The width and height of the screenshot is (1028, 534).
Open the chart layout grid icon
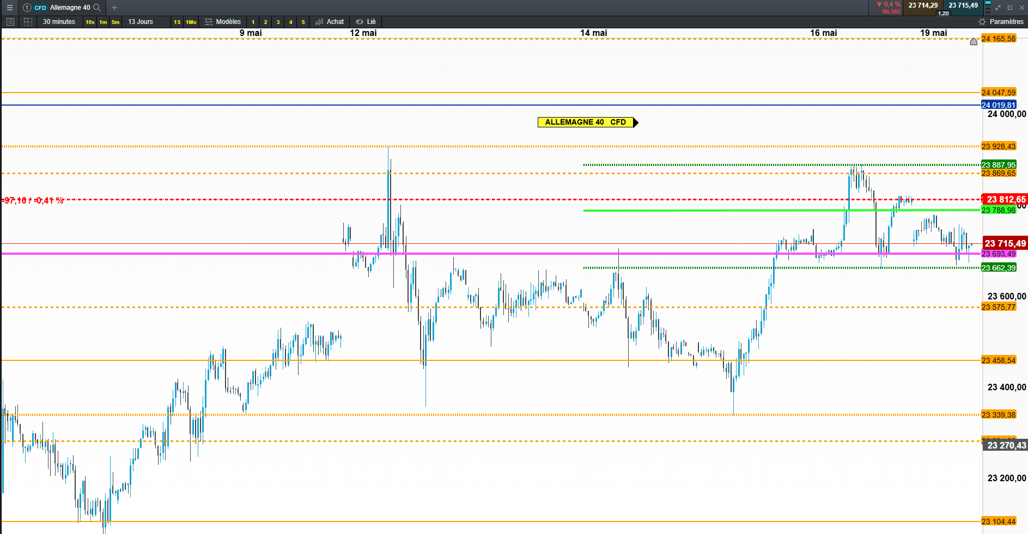(x=28, y=22)
